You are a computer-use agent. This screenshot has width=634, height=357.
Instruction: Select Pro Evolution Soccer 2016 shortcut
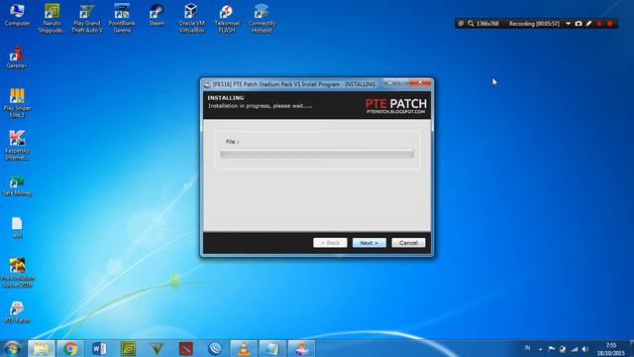[17, 273]
